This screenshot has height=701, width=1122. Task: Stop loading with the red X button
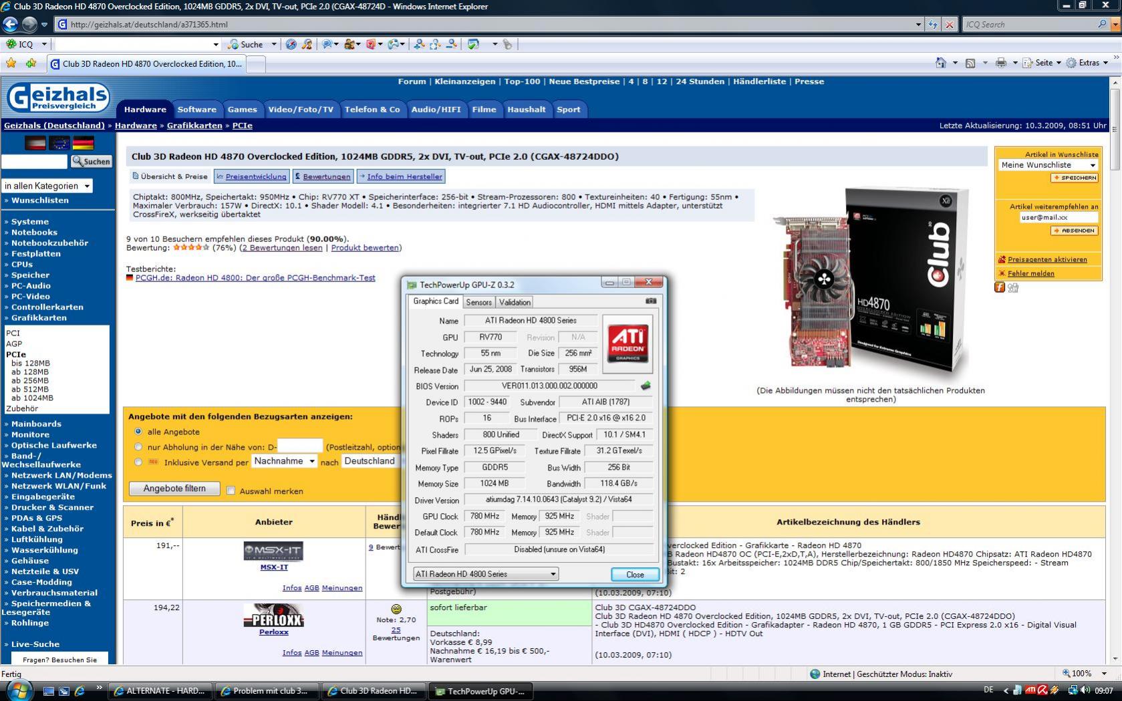click(949, 25)
